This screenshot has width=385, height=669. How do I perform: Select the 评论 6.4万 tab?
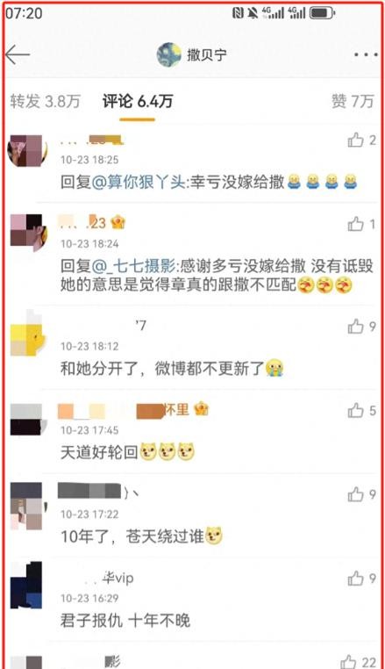[x=138, y=102]
